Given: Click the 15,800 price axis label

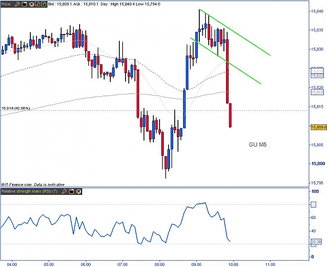Looking at the screenshot, I should coord(318,164).
